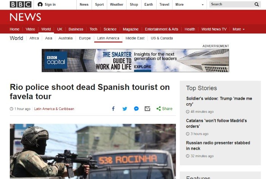
Task: Click Latin America & Caribbean tag link
Action: 54,109
